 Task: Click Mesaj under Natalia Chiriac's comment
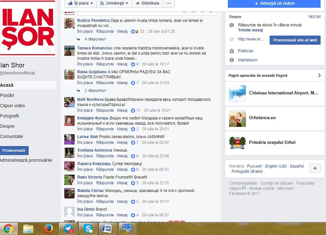click(x=122, y=202)
